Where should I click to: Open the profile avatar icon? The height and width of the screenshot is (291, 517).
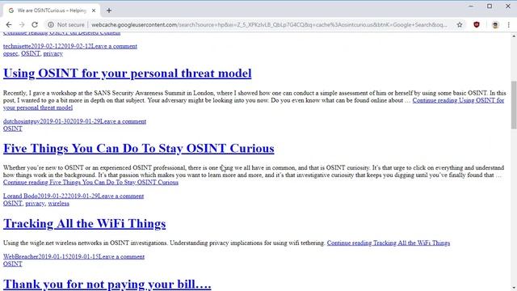[495, 25]
